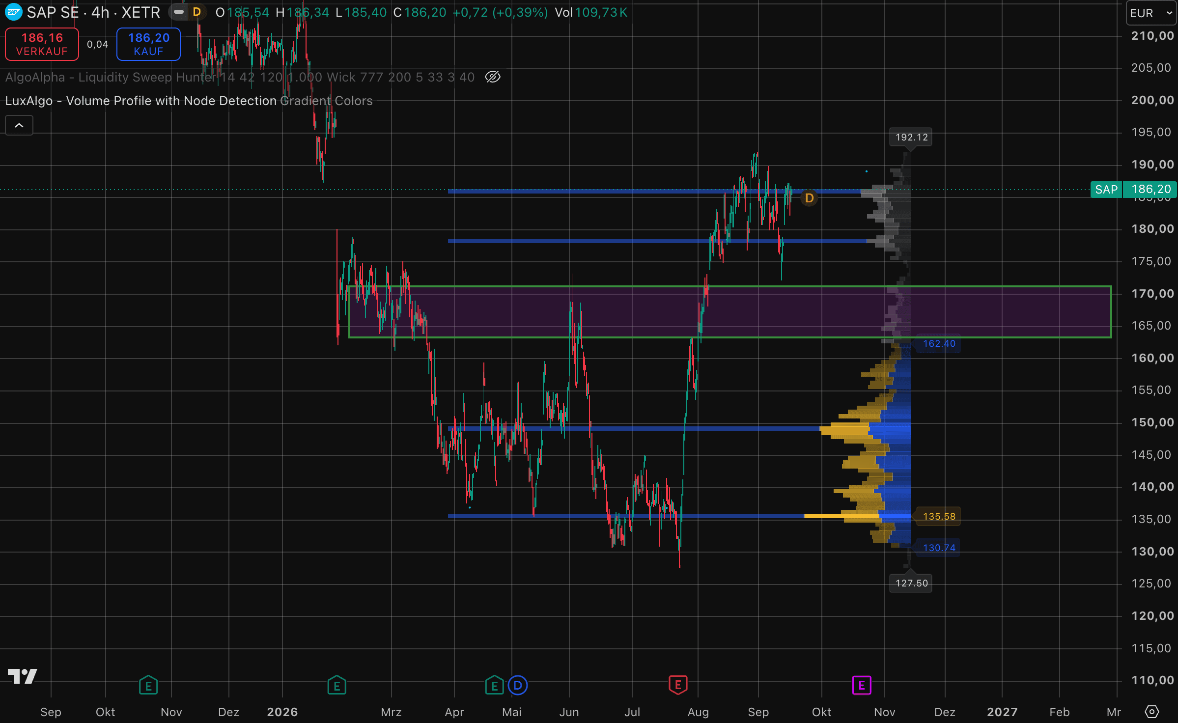The image size is (1178, 723).
Task: Click the 150,00 price axis label
Action: point(1152,422)
